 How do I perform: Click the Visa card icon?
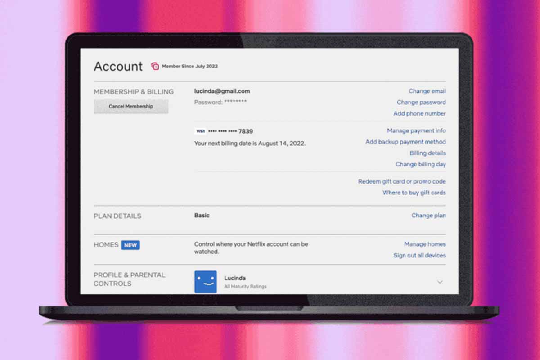point(200,131)
